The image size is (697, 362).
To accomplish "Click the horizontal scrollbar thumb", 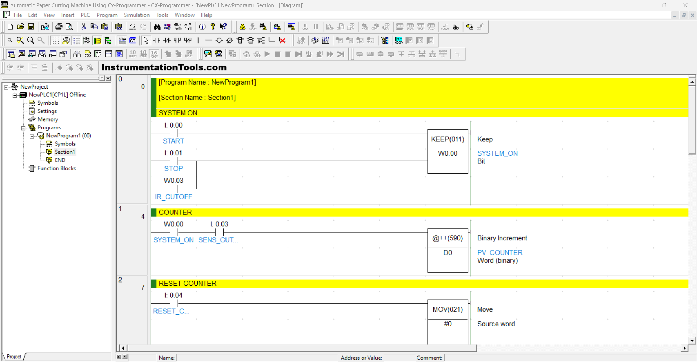I will [302, 348].
